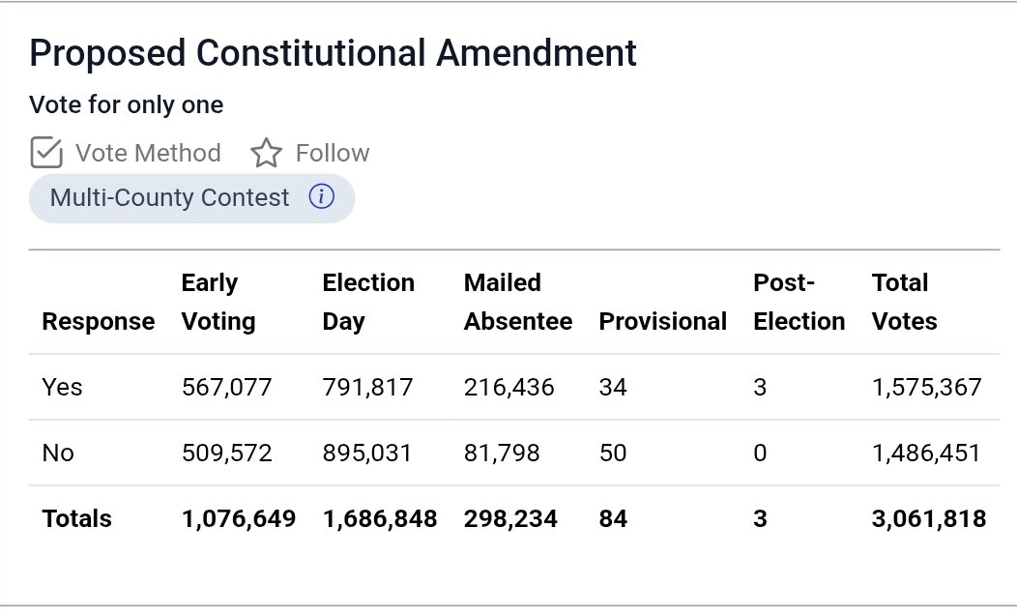Toggle the Vote Method checkbox icon
1017x615 pixels.
[46, 153]
